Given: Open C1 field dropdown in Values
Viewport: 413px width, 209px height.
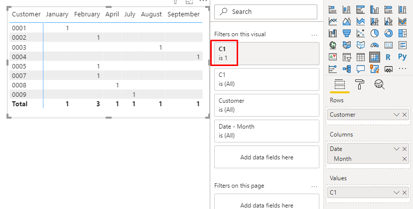Looking at the screenshot, I should pyautogui.click(x=397, y=193).
